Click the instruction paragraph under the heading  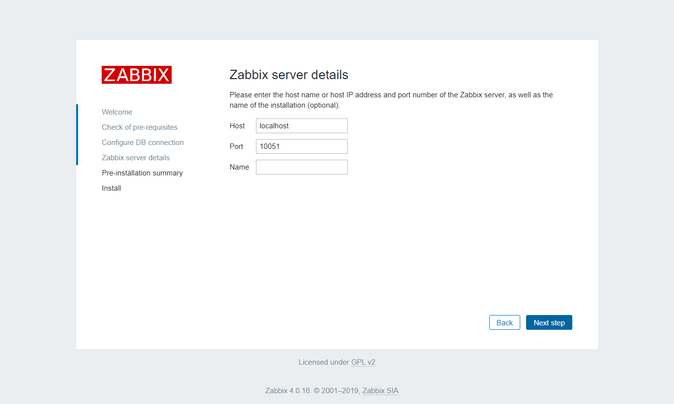click(x=391, y=100)
